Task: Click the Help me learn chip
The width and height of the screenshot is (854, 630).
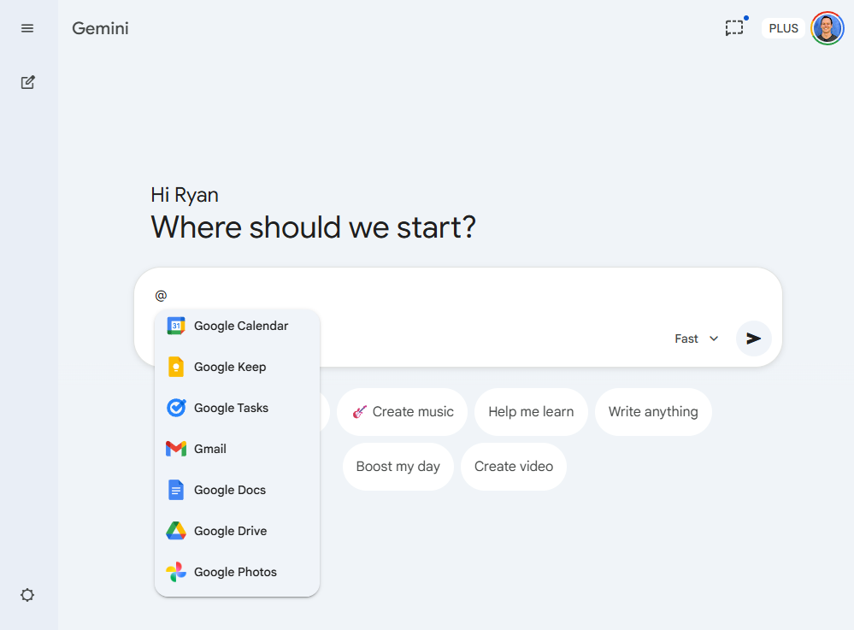Action: click(x=531, y=412)
